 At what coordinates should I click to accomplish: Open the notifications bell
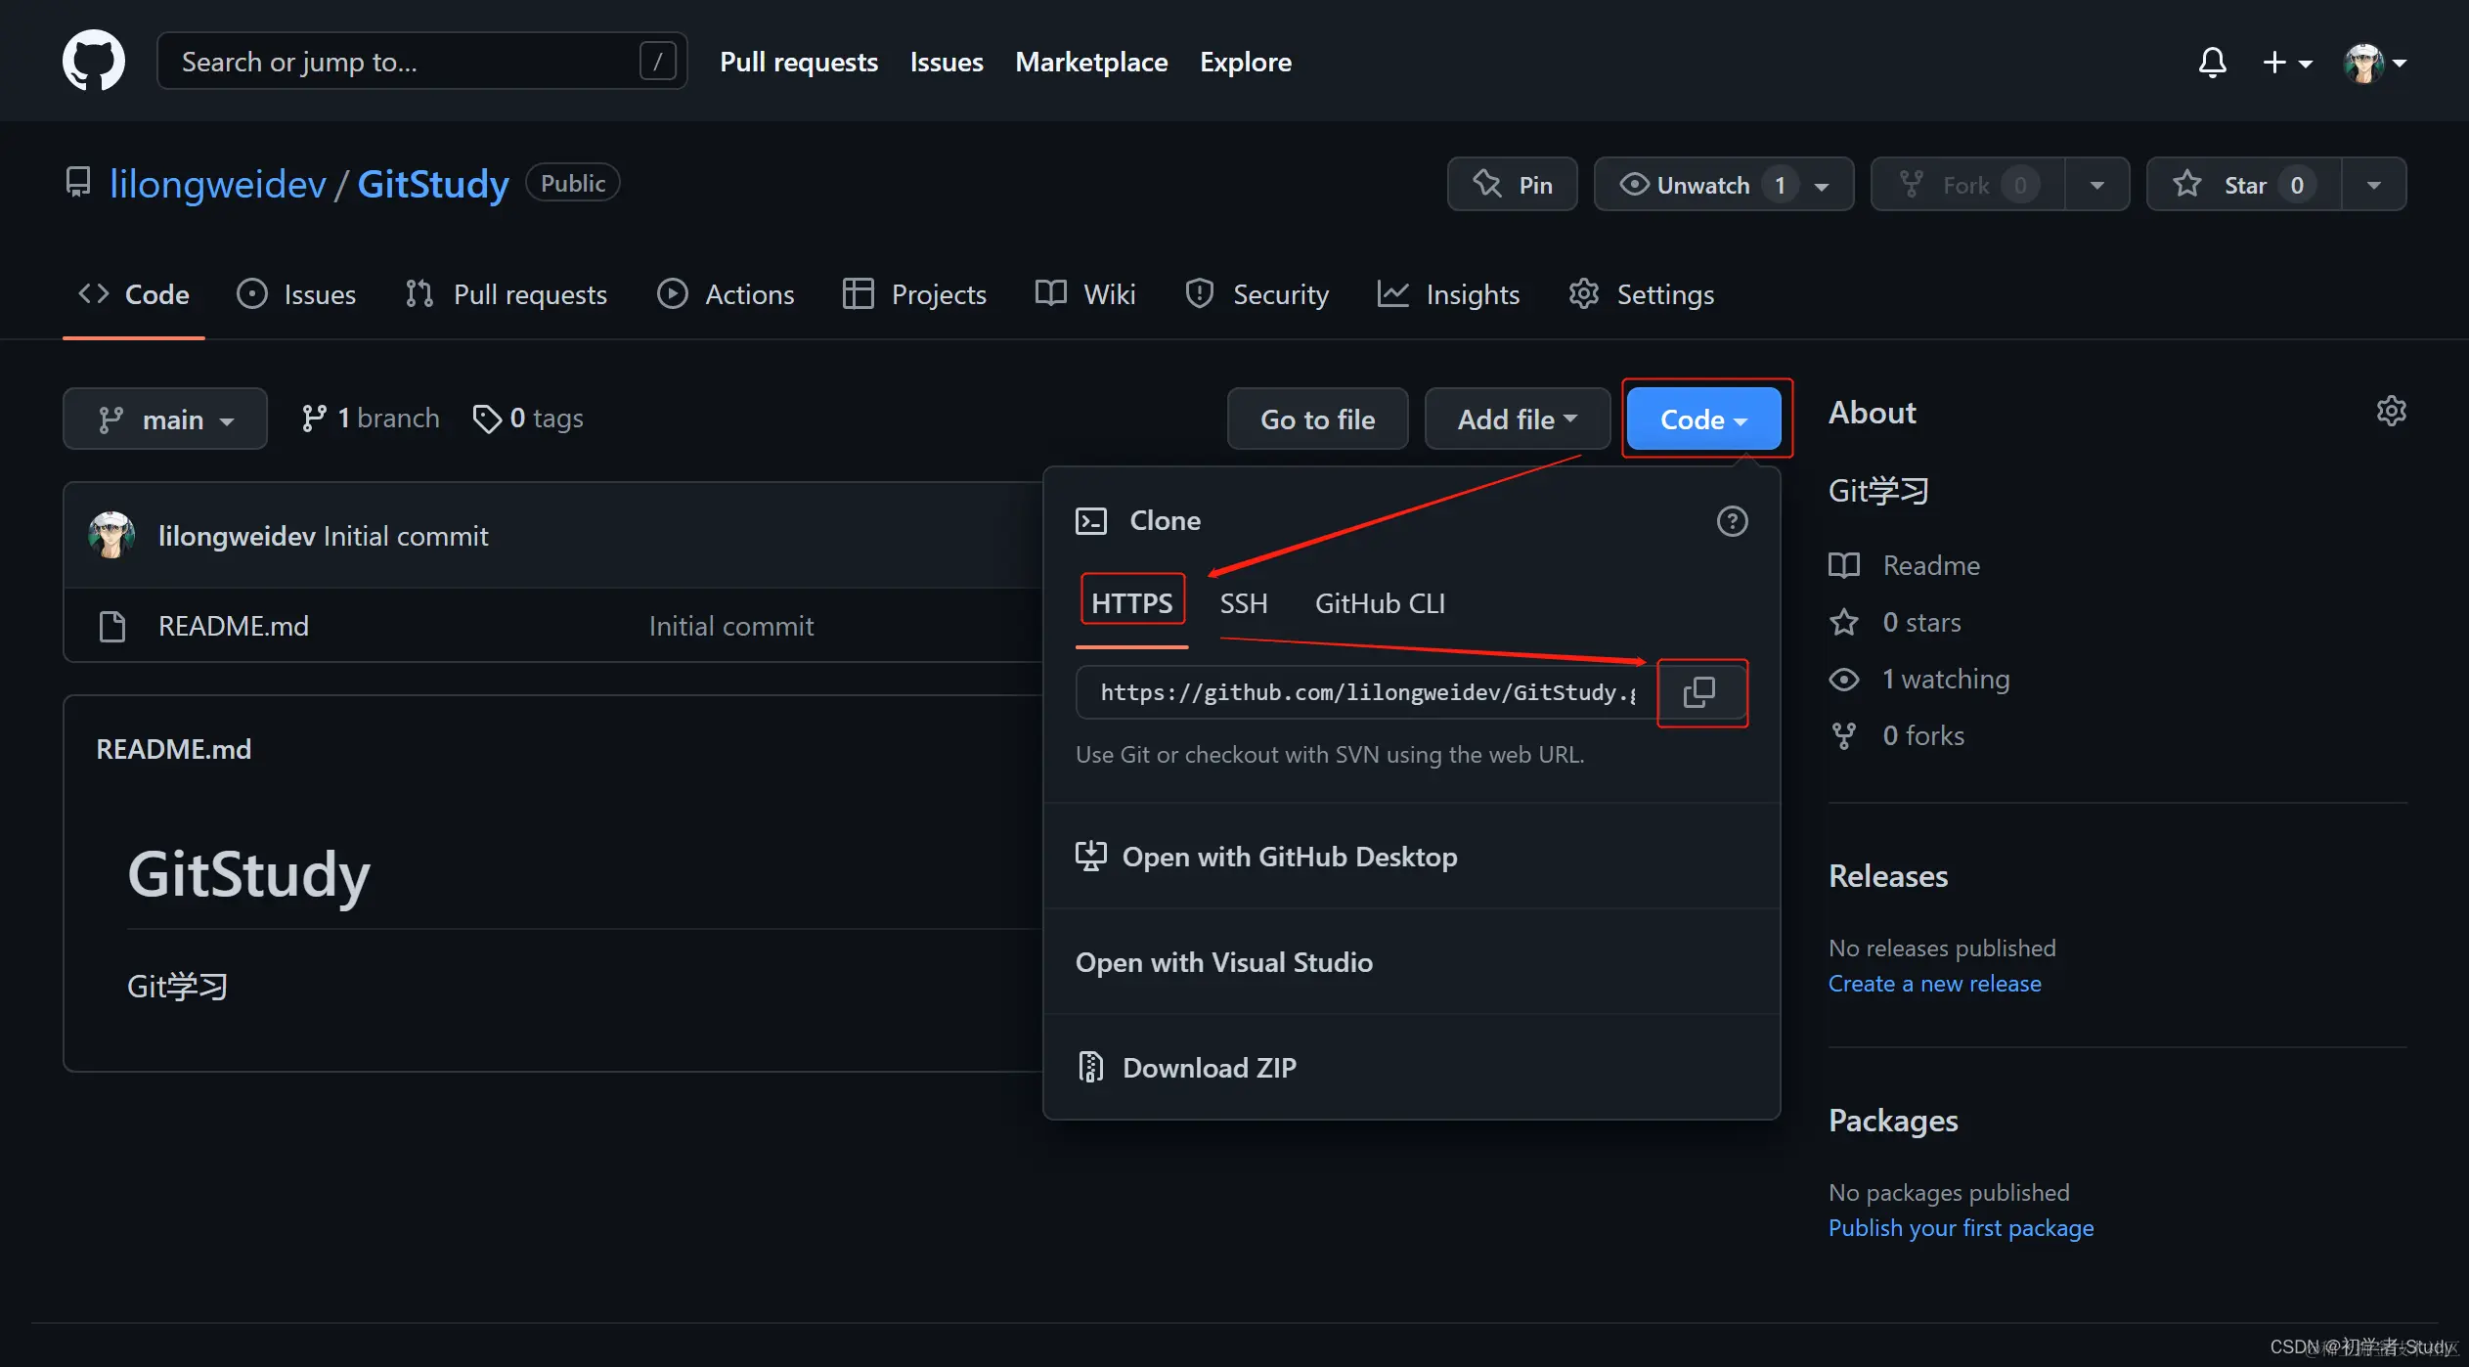pyautogui.click(x=2212, y=62)
